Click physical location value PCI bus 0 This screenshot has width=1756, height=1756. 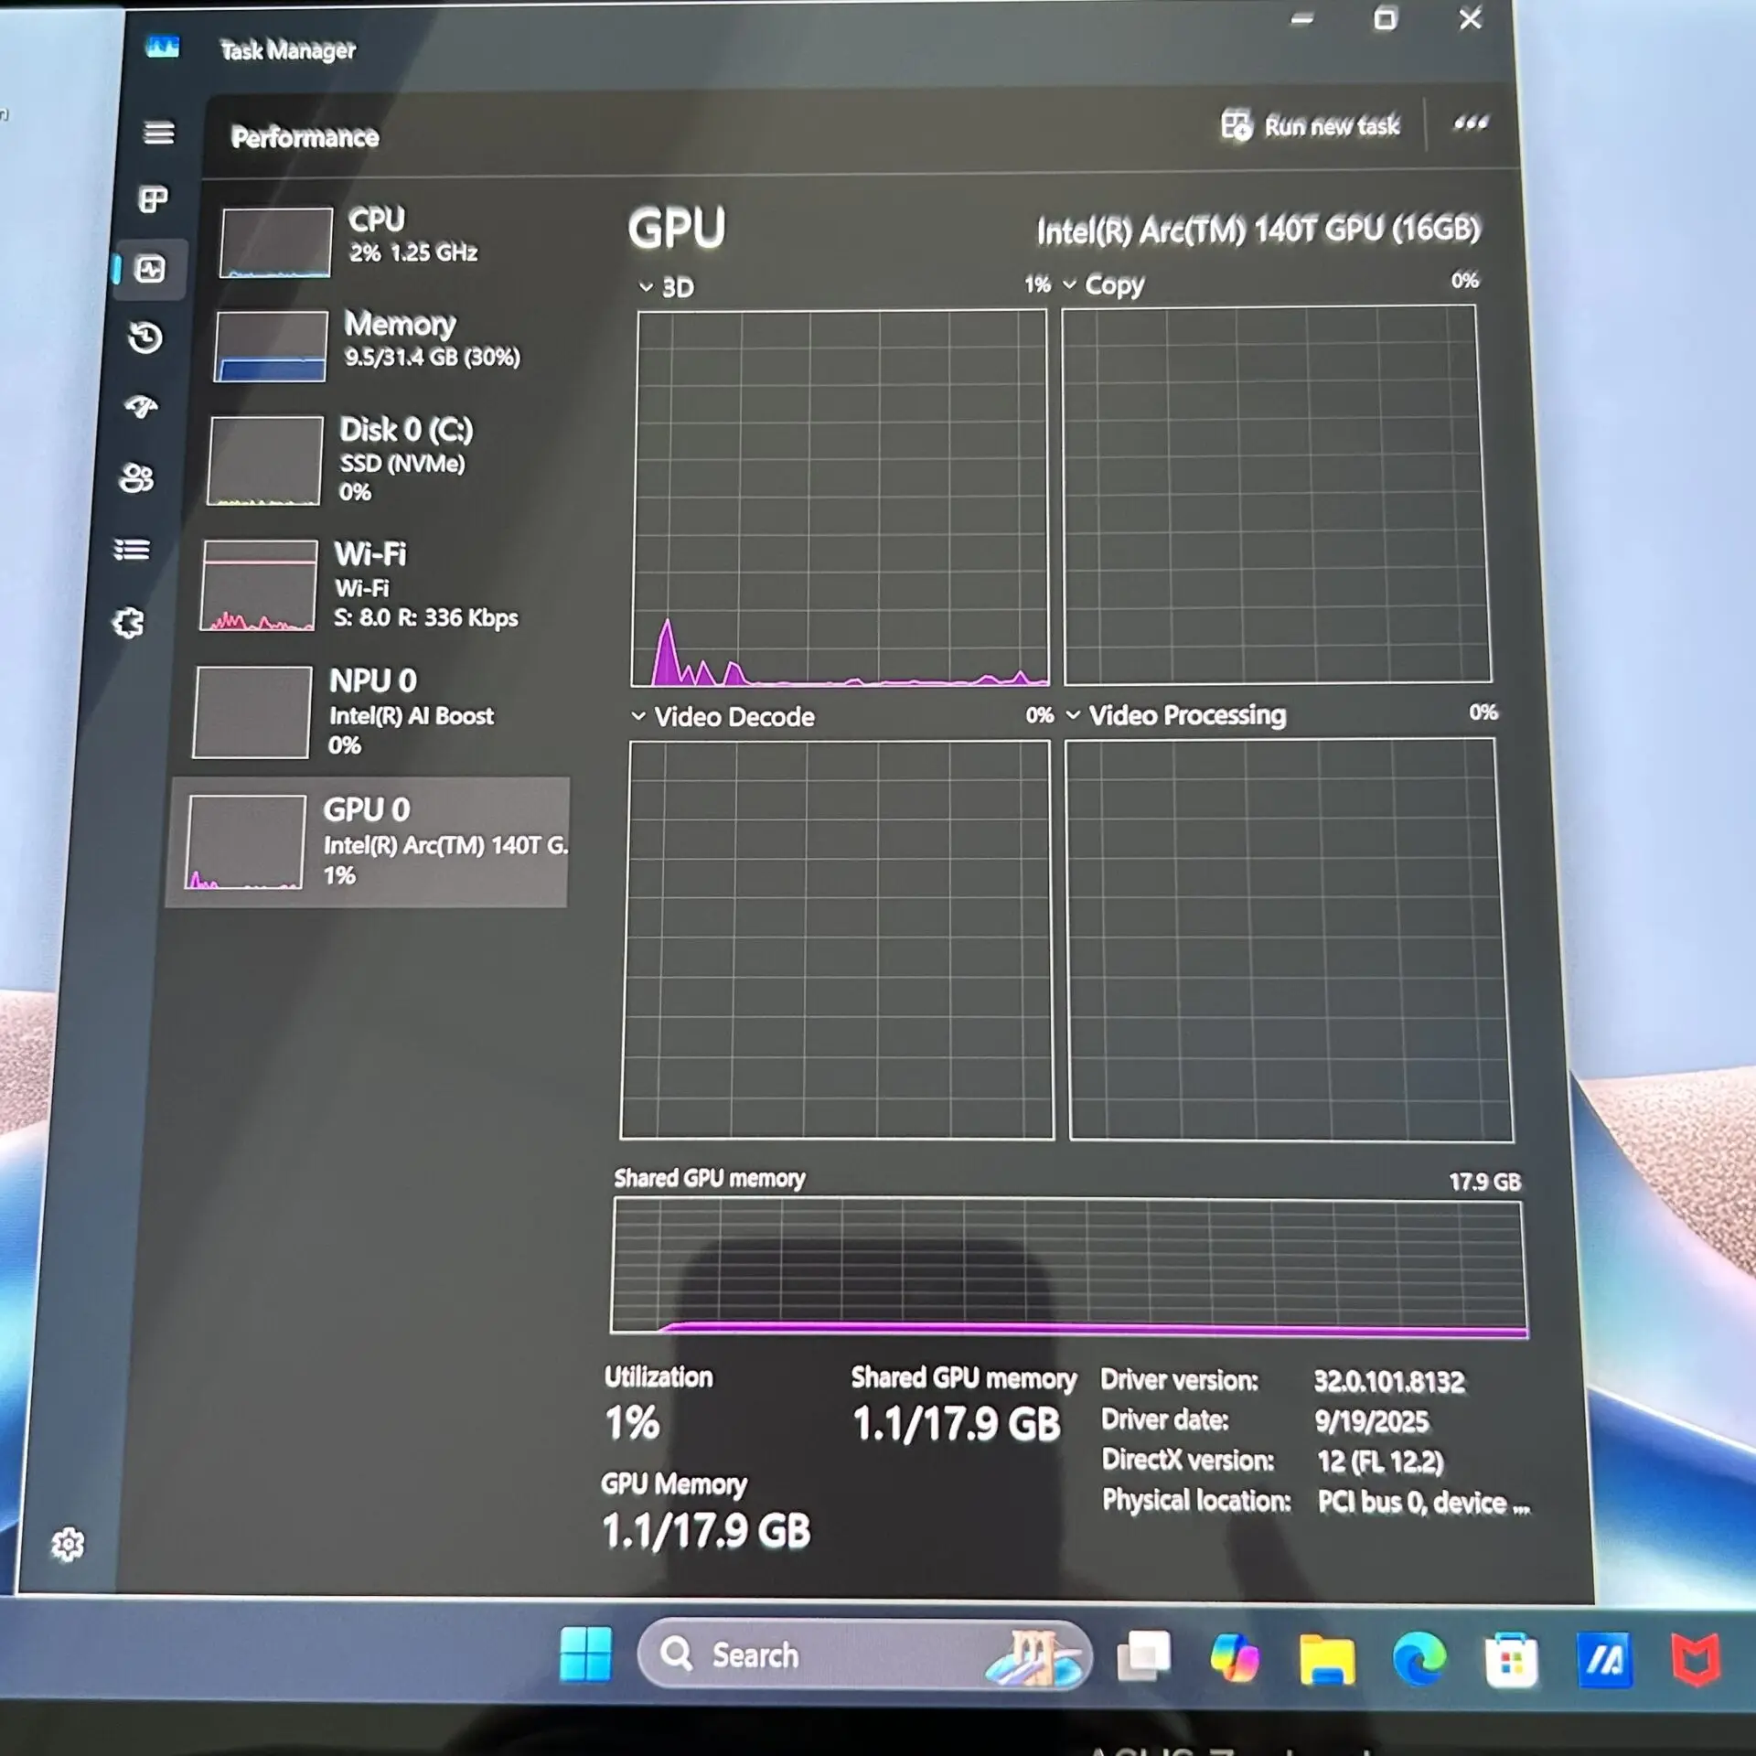[1423, 1503]
